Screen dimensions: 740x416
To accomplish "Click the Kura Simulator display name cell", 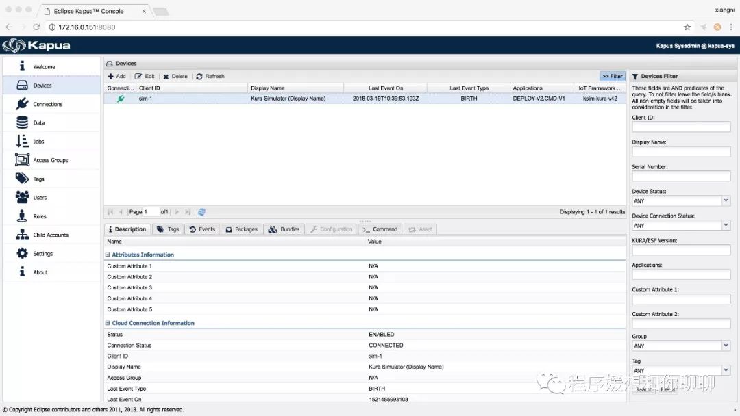I will point(288,99).
